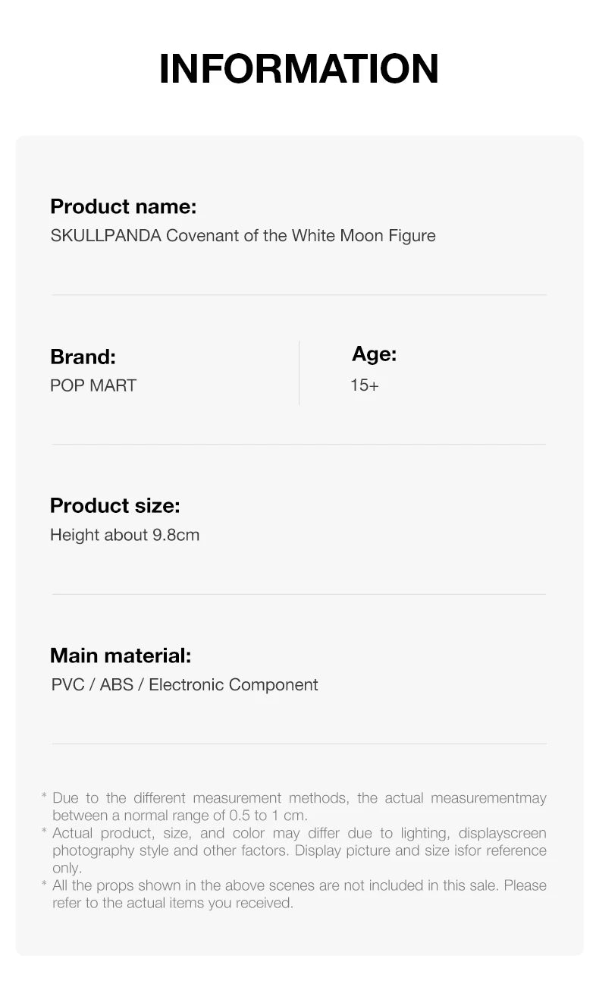
Task: Select the POP MART brand value
Action: 93,385
